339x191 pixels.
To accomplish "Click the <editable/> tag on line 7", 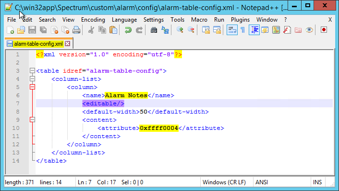I will pos(103,103).
